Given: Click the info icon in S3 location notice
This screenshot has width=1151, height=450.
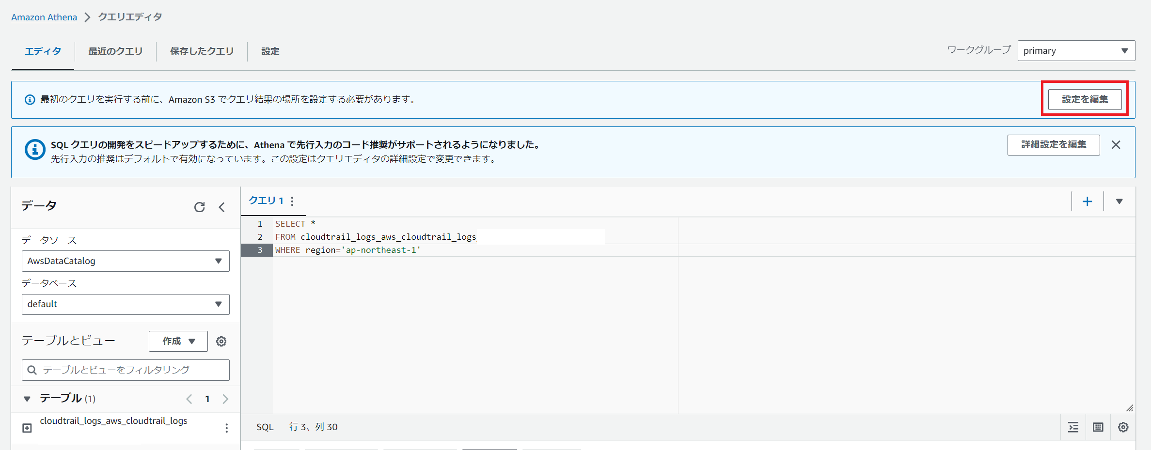Looking at the screenshot, I should [x=30, y=100].
